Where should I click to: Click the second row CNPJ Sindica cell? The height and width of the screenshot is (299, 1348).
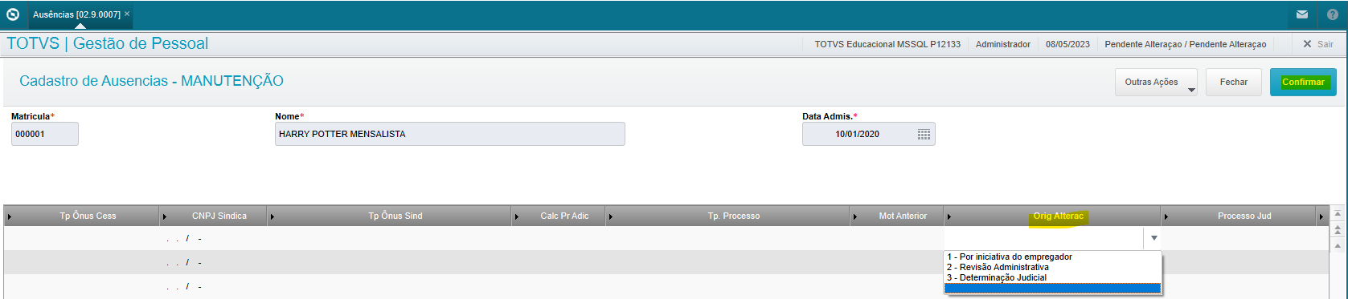point(213,262)
